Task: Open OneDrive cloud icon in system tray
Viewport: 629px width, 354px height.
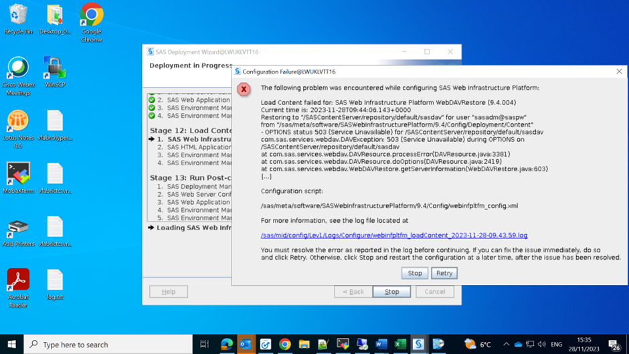Action: pos(518,345)
